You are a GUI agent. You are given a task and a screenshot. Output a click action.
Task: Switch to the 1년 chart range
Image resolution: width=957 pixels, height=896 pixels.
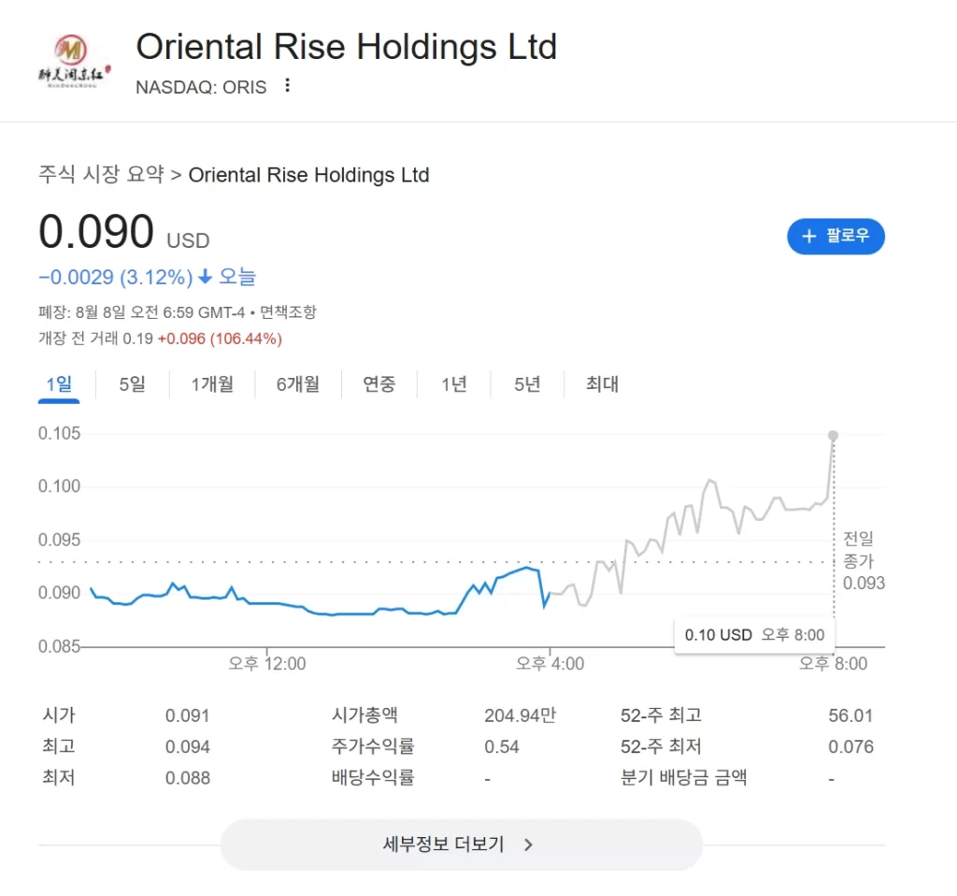pos(454,384)
